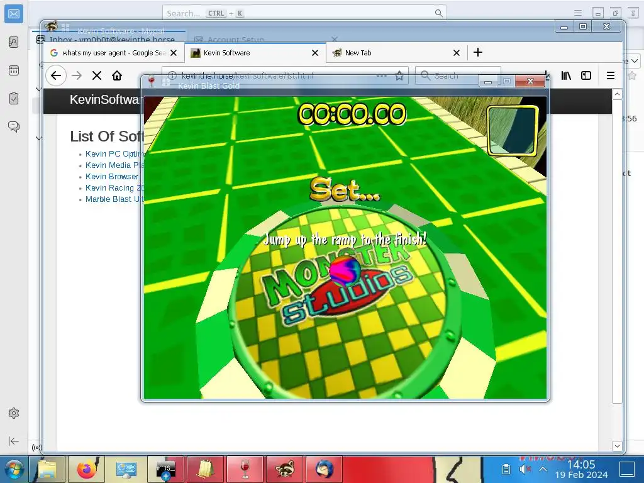Go to the home page in Mypal

pos(117,75)
